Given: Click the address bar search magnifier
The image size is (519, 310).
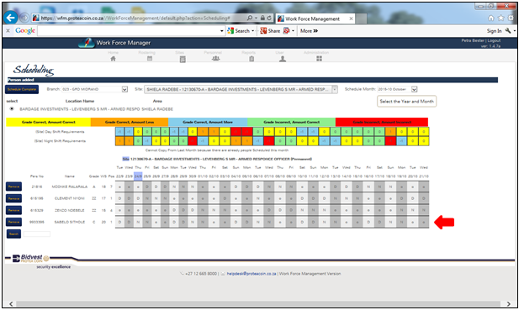Looking at the screenshot, I should click(x=250, y=18).
